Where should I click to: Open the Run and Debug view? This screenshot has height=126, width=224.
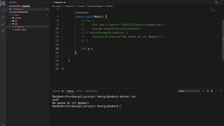coord(3,24)
